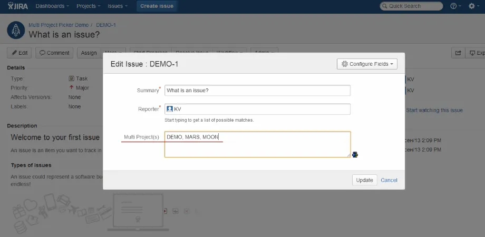
Task: Click the JIRA logo
Action: point(17,6)
